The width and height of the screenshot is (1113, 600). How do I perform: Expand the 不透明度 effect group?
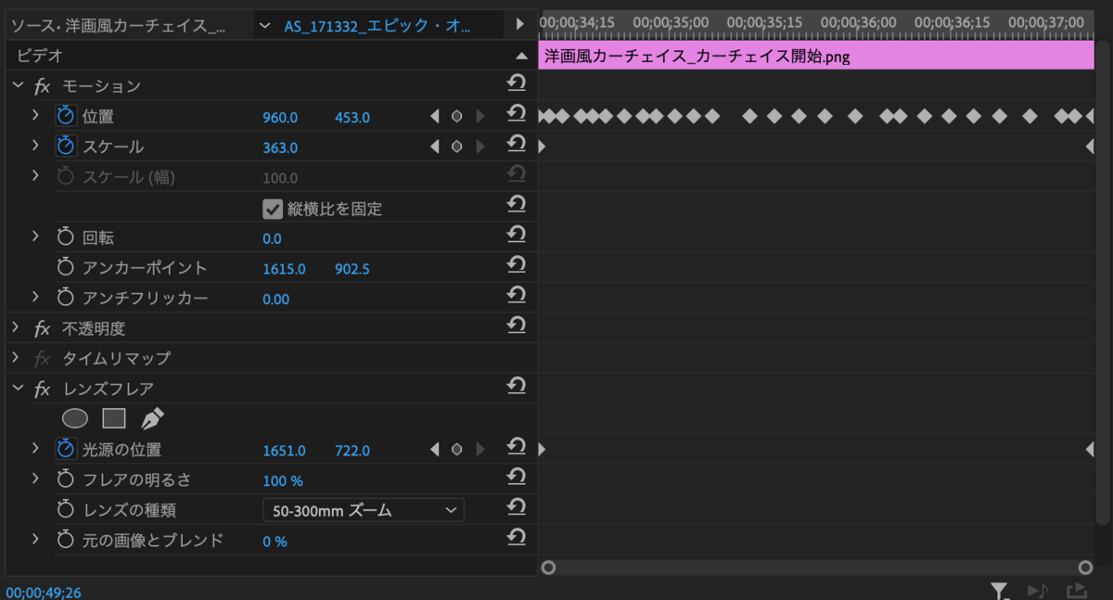[x=17, y=327]
